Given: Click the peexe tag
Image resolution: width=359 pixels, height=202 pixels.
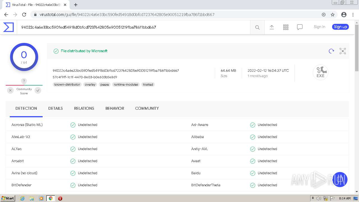Looking at the screenshot, I should click(105, 84).
